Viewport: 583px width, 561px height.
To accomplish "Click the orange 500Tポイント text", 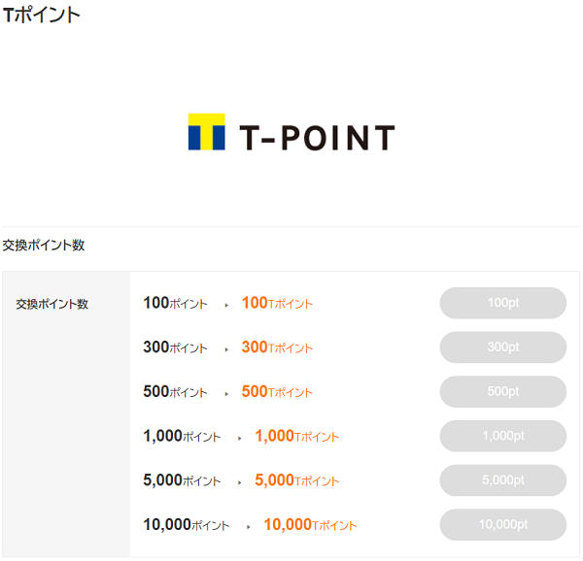I will (x=277, y=391).
